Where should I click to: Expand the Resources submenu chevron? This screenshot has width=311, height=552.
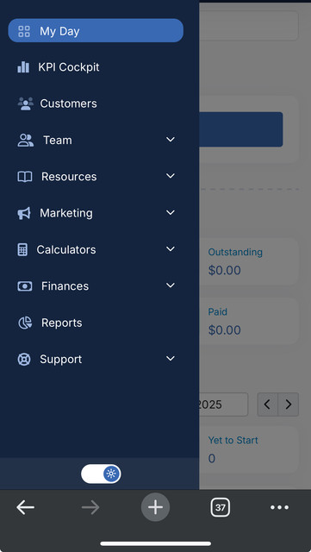(x=171, y=176)
